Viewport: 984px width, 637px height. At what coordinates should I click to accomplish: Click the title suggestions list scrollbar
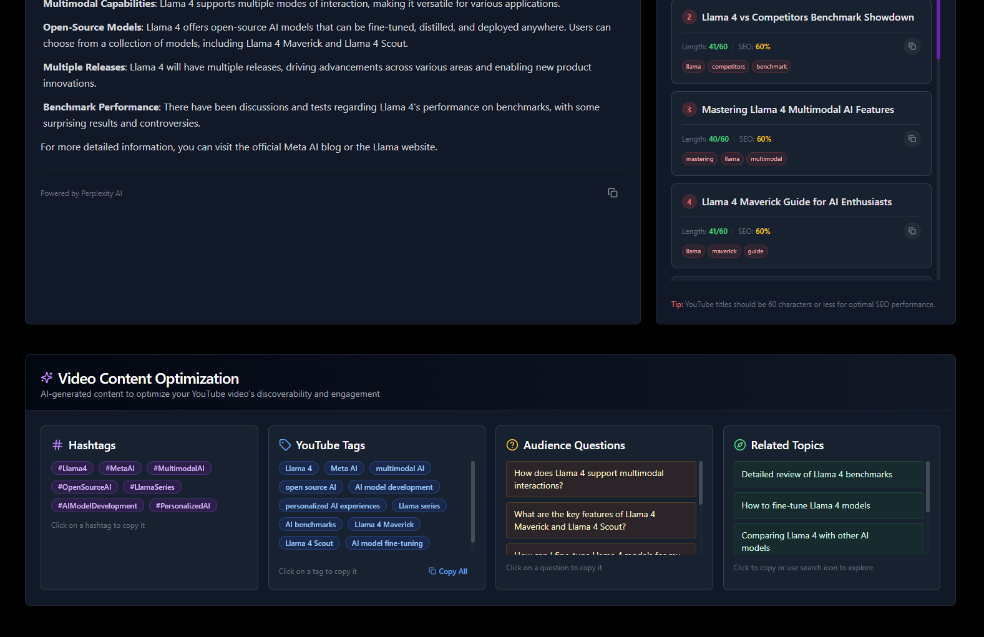tap(938, 29)
